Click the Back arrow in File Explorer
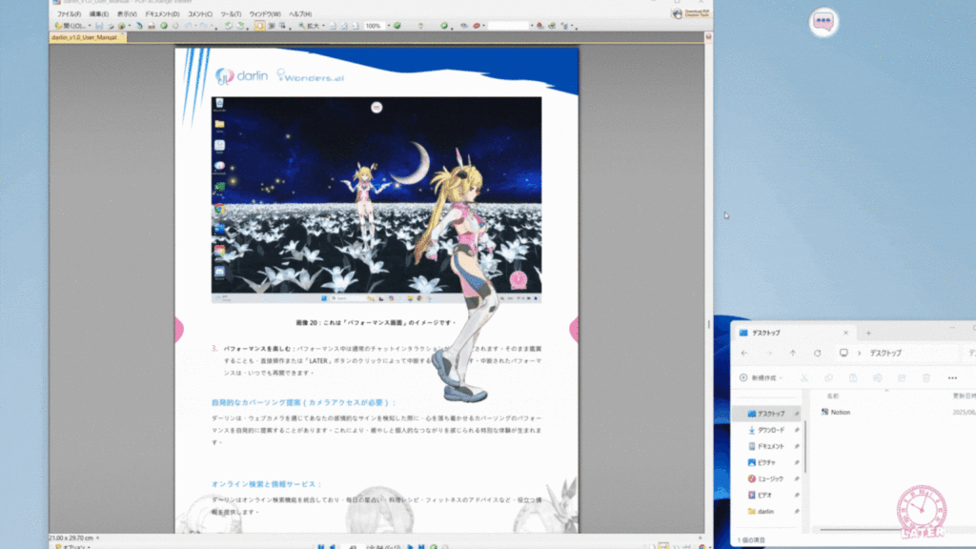This screenshot has width=976, height=549. 744,353
